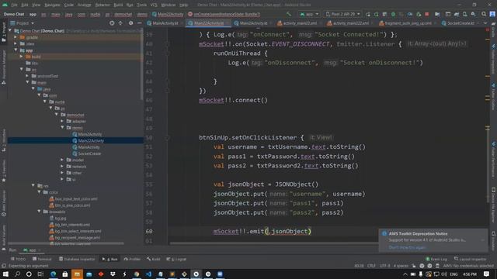Open Visual Studio Code from taskbar
The height and width of the screenshot is (279, 497).
tap(148, 274)
